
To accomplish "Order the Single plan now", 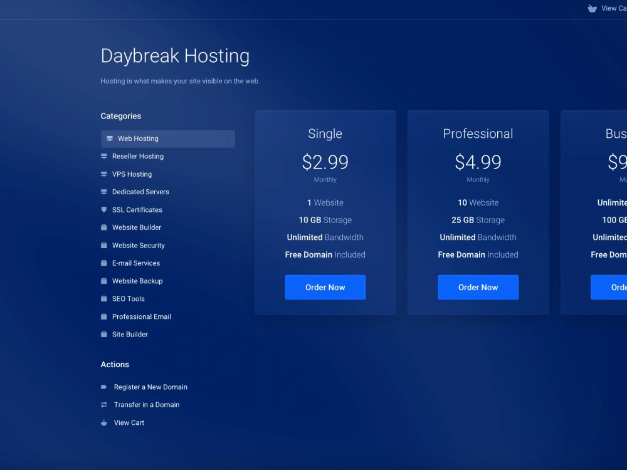I will pyautogui.click(x=325, y=288).
